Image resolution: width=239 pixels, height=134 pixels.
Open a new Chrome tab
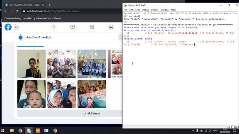tap(49, 5)
